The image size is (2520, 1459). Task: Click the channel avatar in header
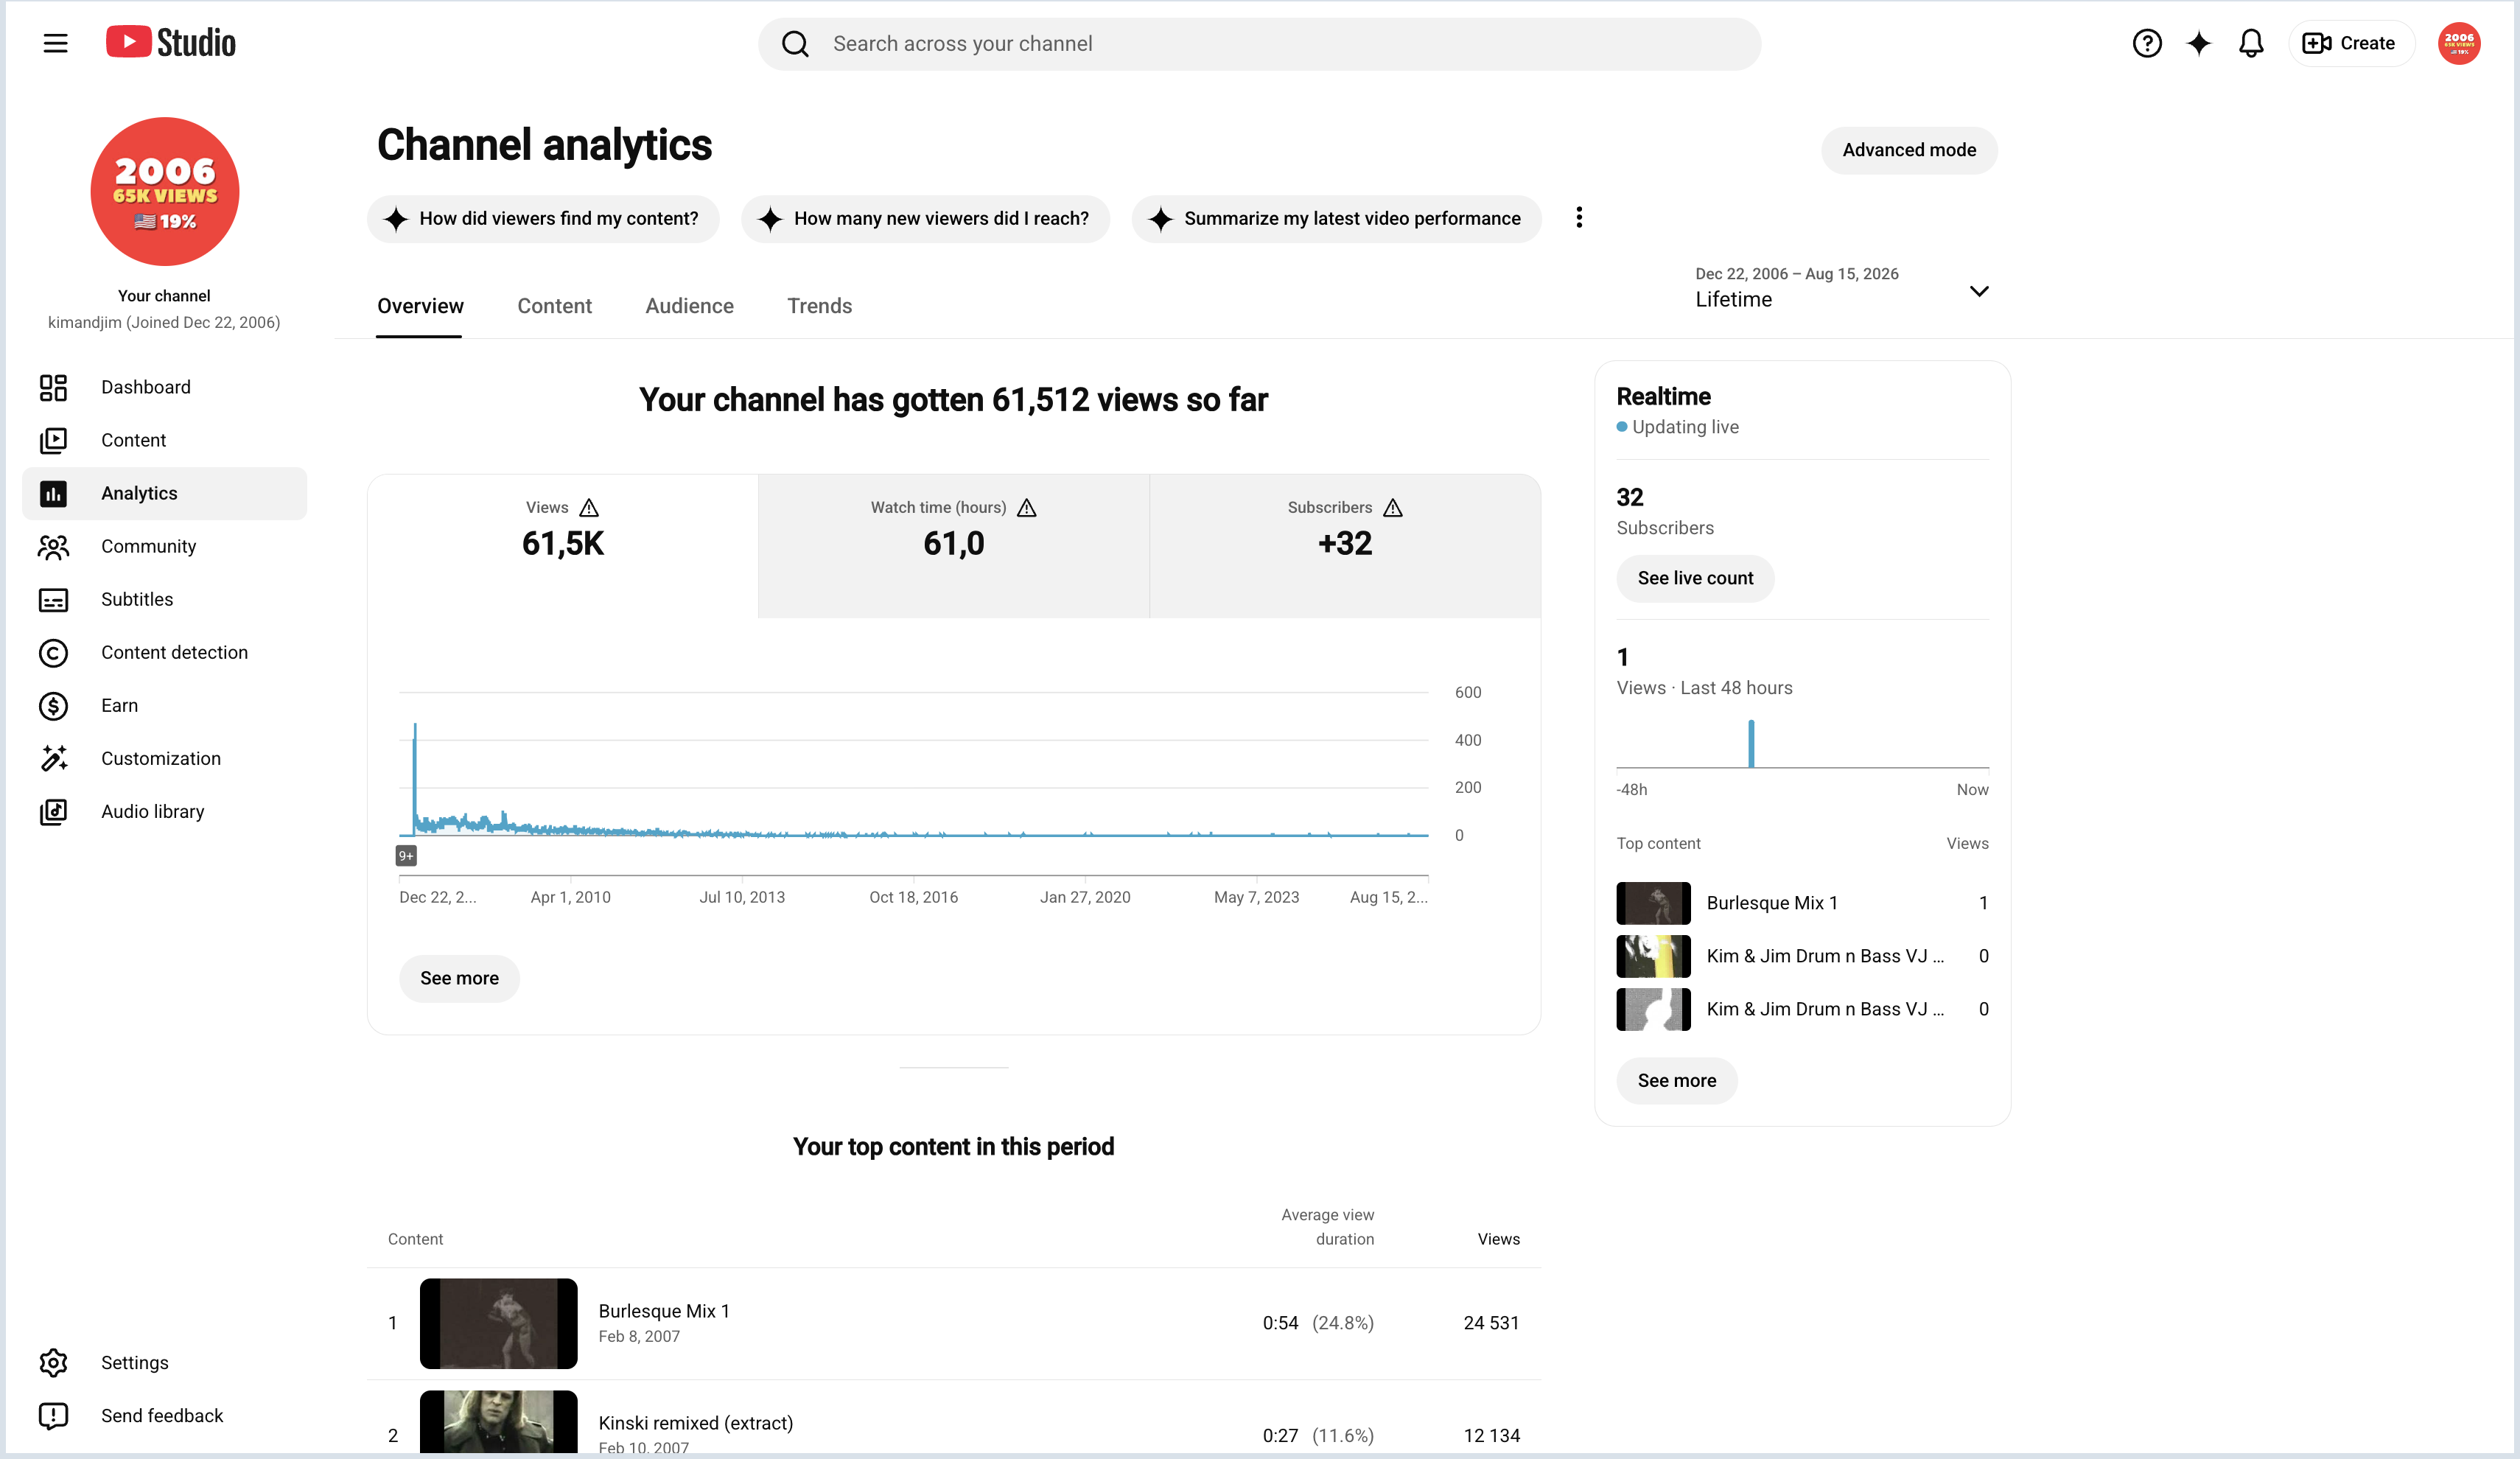click(2458, 43)
